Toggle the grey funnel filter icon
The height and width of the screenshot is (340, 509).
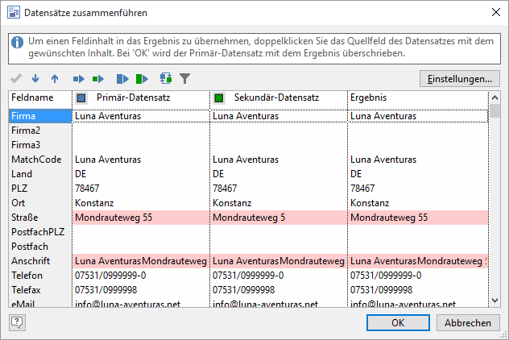[x=184, y=79]
